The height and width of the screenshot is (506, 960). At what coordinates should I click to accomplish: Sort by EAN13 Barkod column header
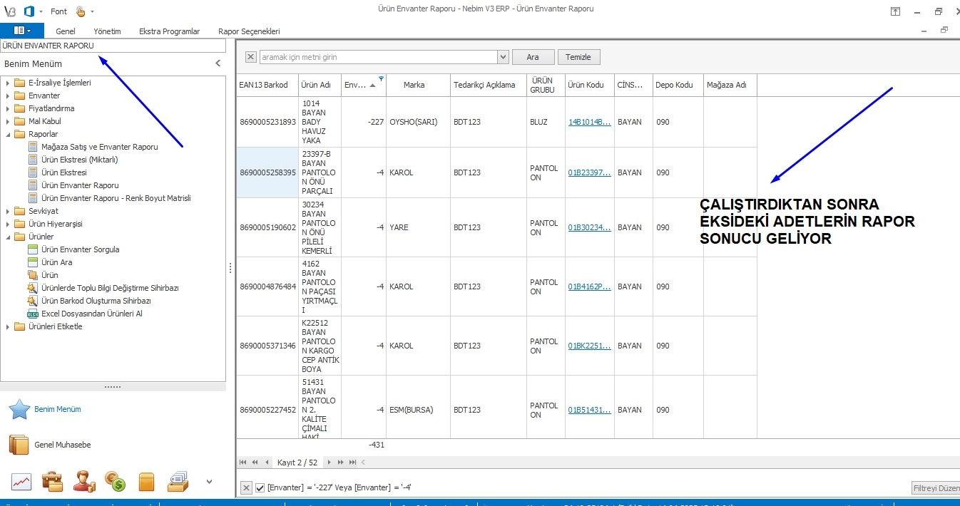[x=267, y=85]
